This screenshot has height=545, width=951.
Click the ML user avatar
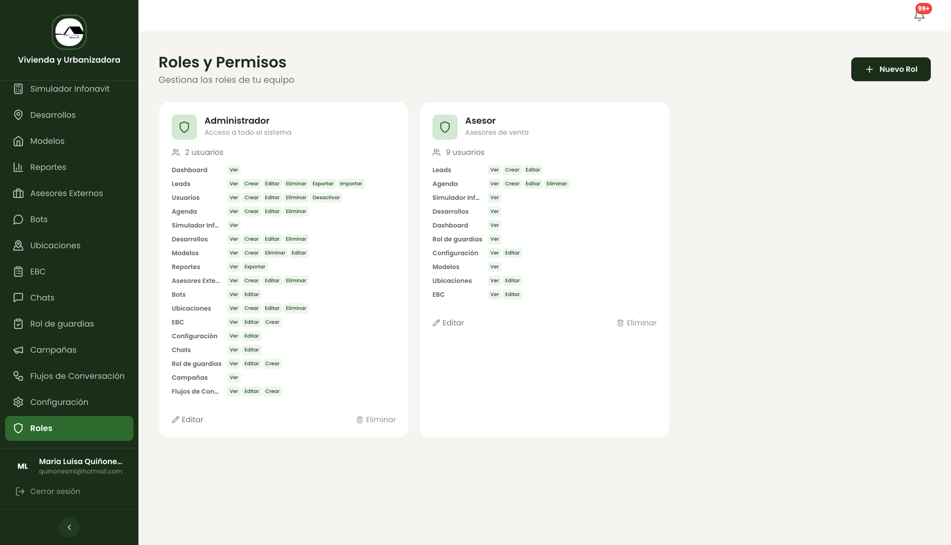[x=23, y=467]
